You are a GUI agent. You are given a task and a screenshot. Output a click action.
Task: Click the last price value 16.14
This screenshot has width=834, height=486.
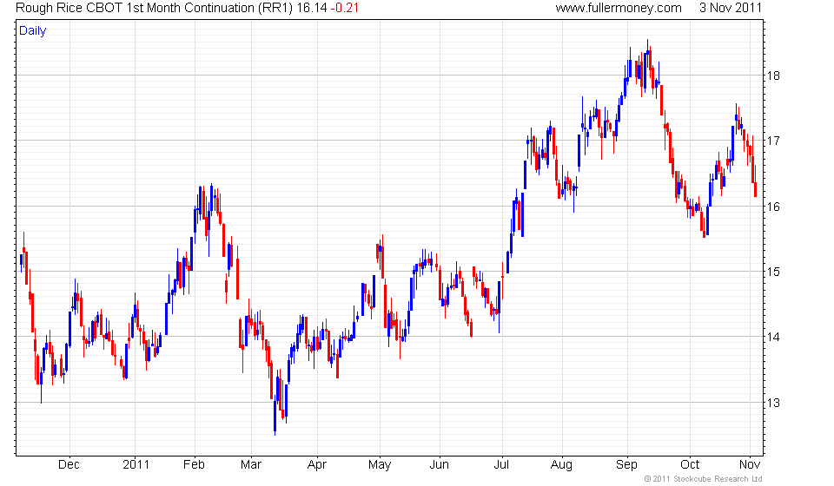(x=312, y=8)
